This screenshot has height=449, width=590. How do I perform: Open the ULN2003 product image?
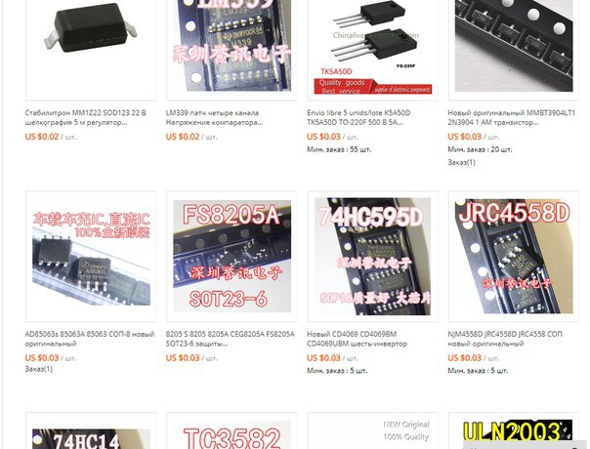point(514,431)
